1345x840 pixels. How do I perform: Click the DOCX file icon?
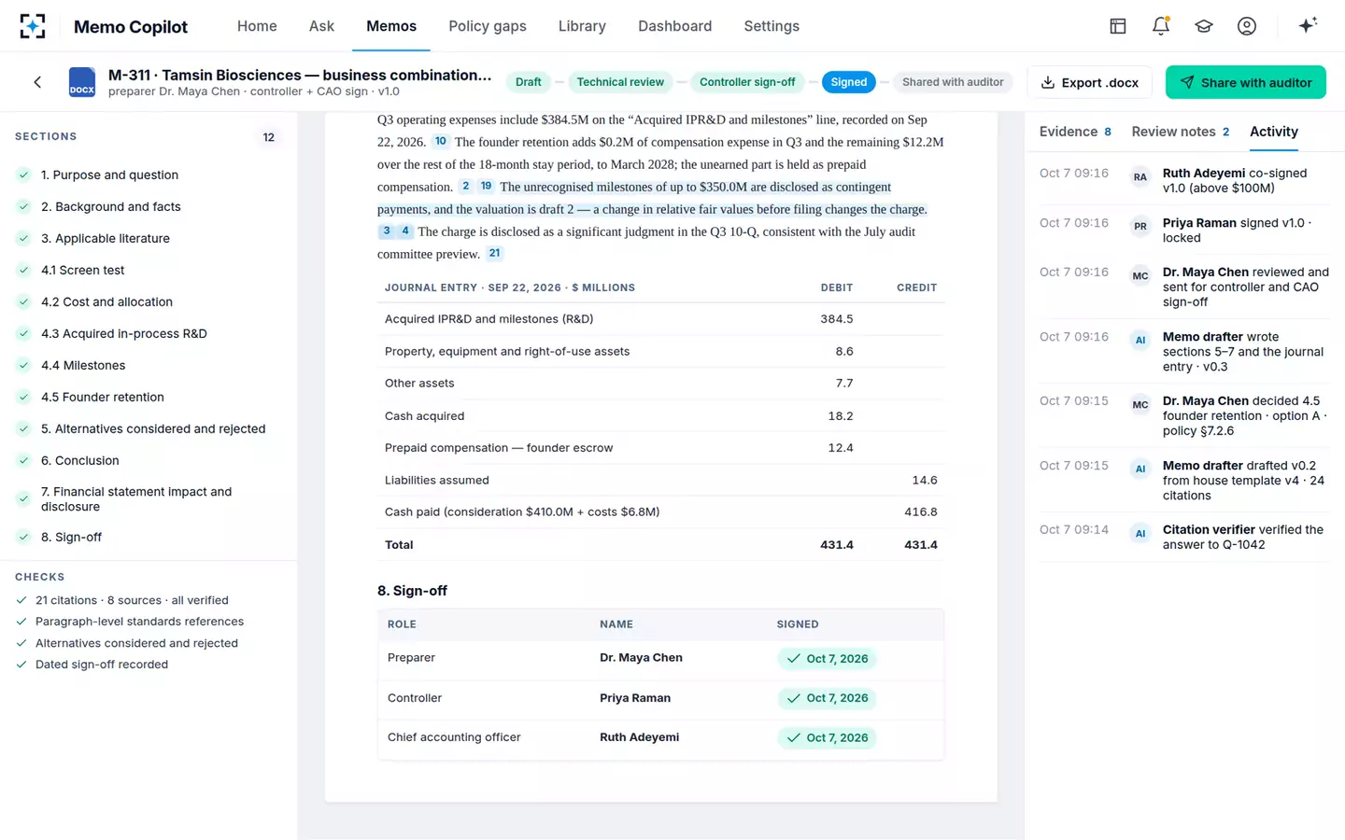[82, 82]
